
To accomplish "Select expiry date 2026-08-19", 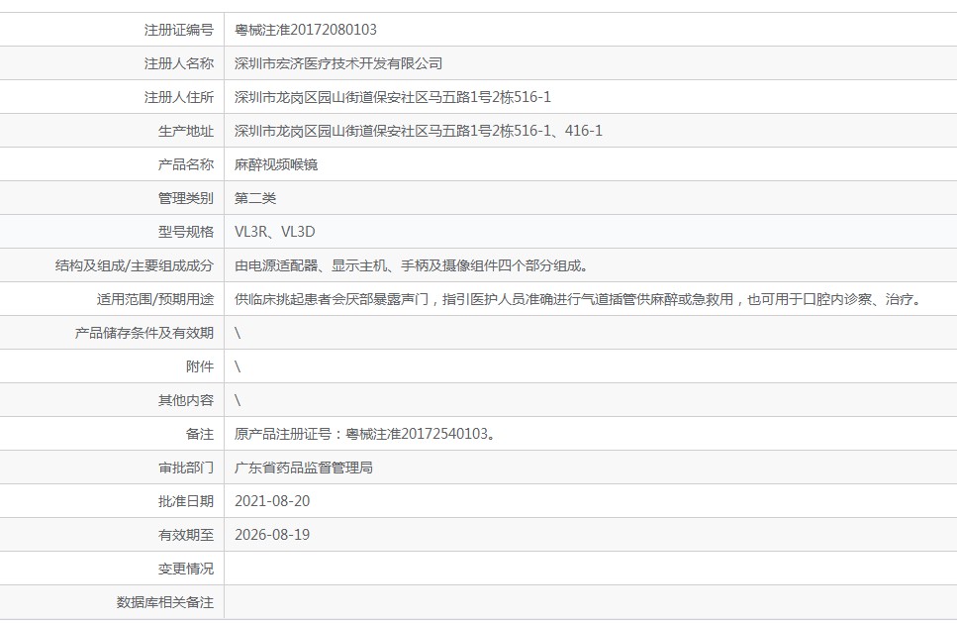I will pos(272,535).
